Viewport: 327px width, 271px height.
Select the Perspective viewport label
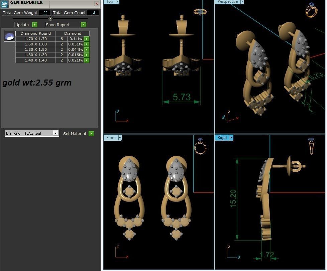pos(227,2)
